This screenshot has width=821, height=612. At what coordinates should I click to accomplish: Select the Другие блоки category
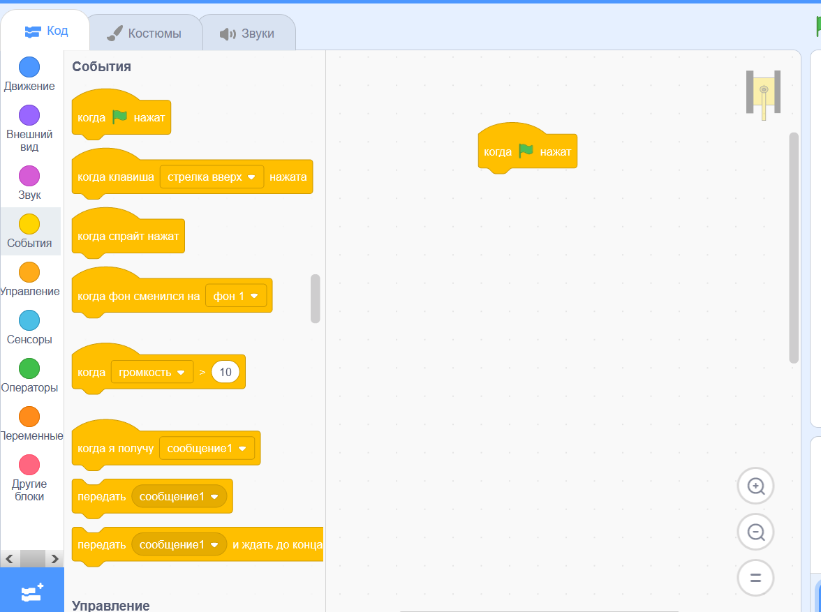[x=29, y=479]
